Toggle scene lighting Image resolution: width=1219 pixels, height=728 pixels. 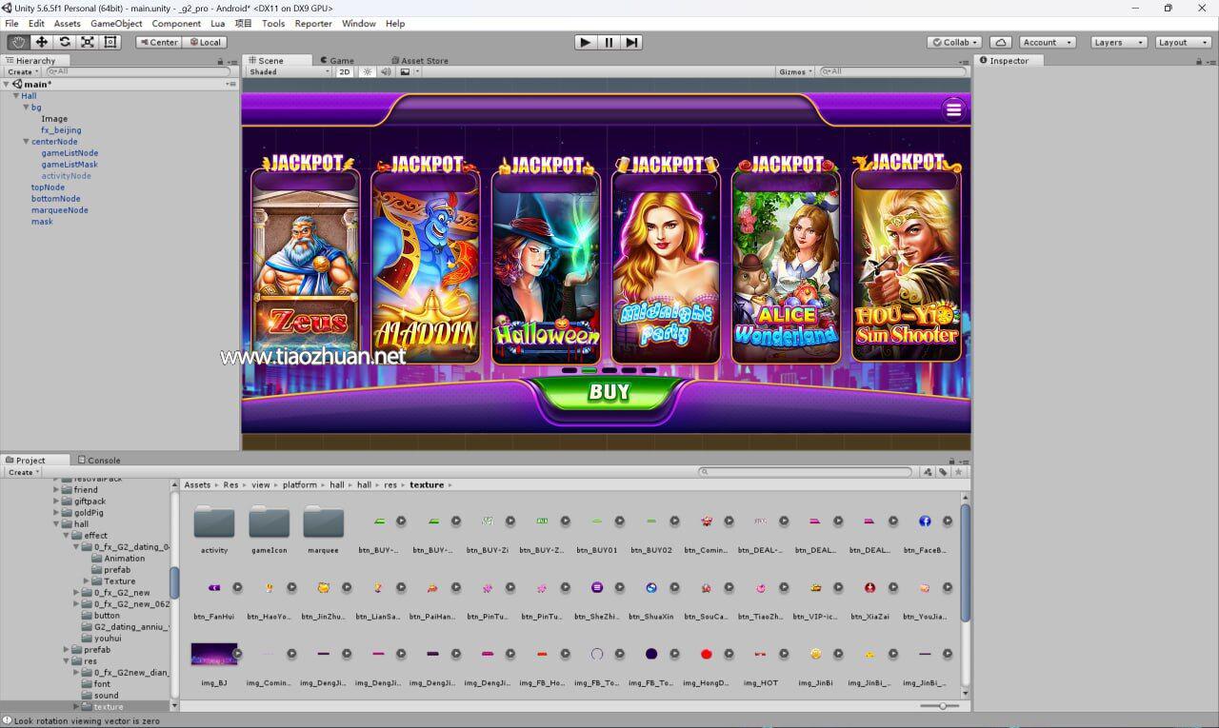[368, 71]
